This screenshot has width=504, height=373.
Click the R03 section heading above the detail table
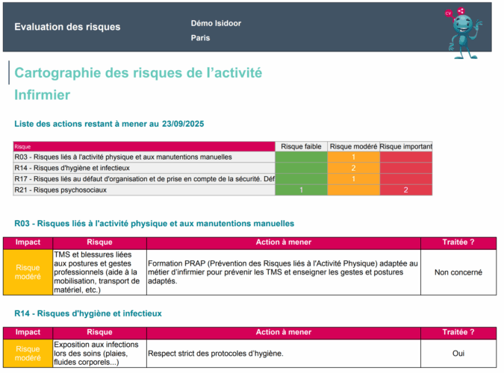[x=154, y=223]
